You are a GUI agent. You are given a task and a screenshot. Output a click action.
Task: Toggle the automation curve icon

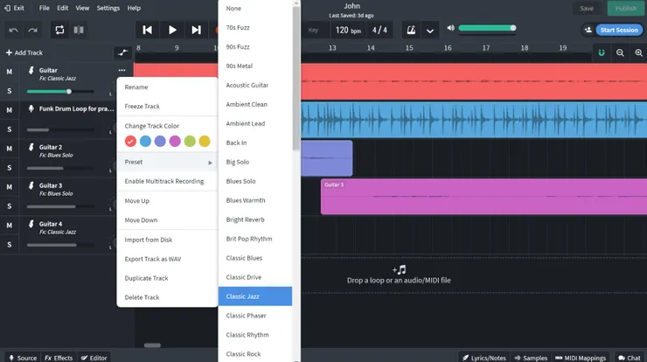coord(122,52)
